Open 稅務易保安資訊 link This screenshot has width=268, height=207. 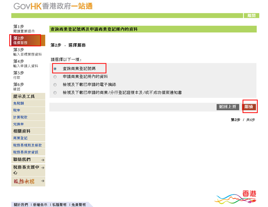tap(26, 152)
